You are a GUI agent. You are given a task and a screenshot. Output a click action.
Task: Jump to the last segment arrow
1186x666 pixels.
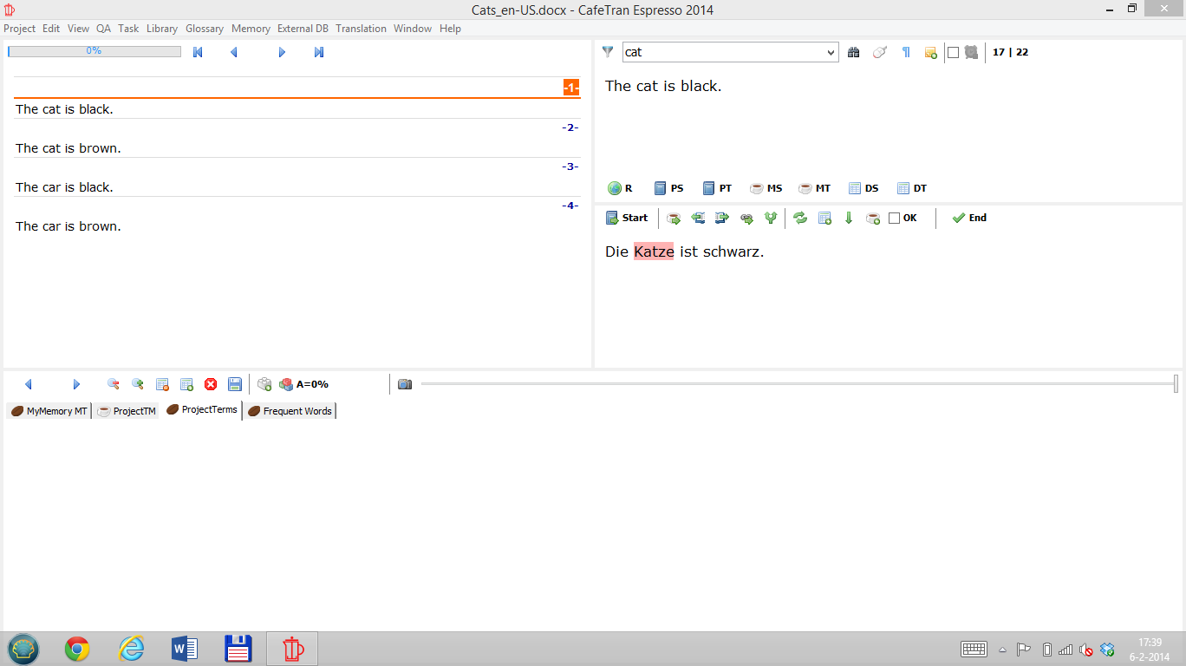319,52
